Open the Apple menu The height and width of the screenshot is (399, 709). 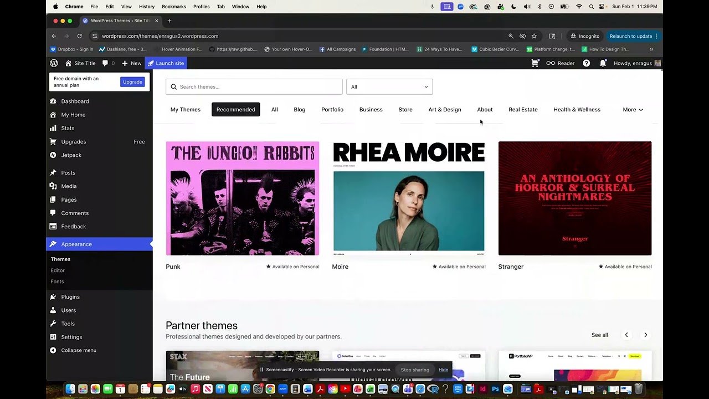tap(55, 7)
